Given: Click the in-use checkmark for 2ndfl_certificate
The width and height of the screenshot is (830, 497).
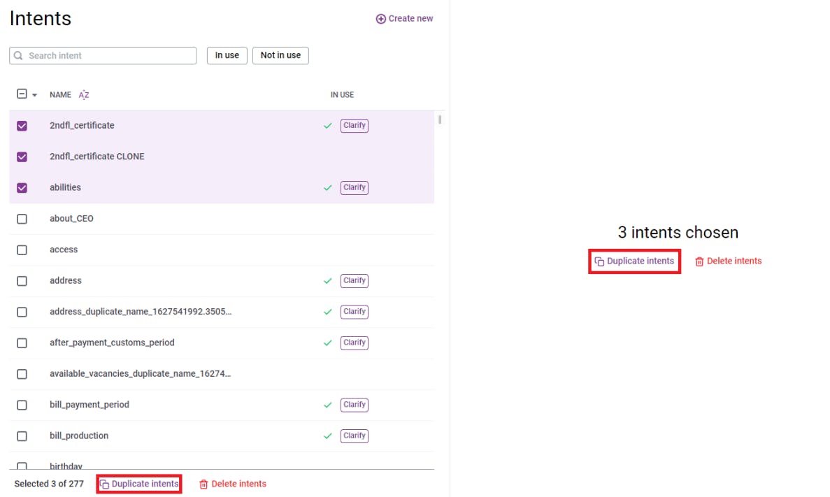Looking at the screenshot, I should [328, 126].
